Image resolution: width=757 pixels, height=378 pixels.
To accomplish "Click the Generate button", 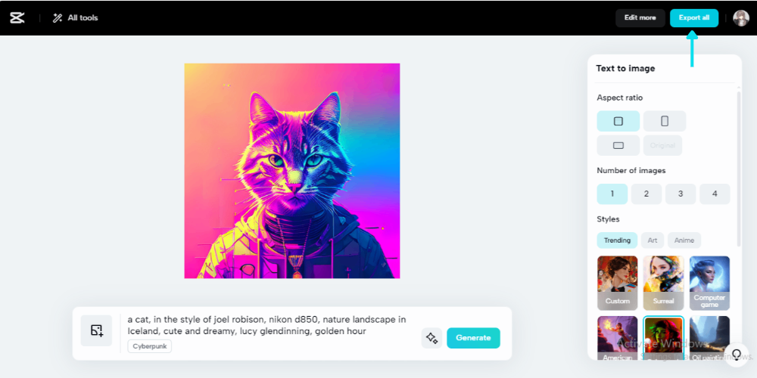I will coord(473,338).
